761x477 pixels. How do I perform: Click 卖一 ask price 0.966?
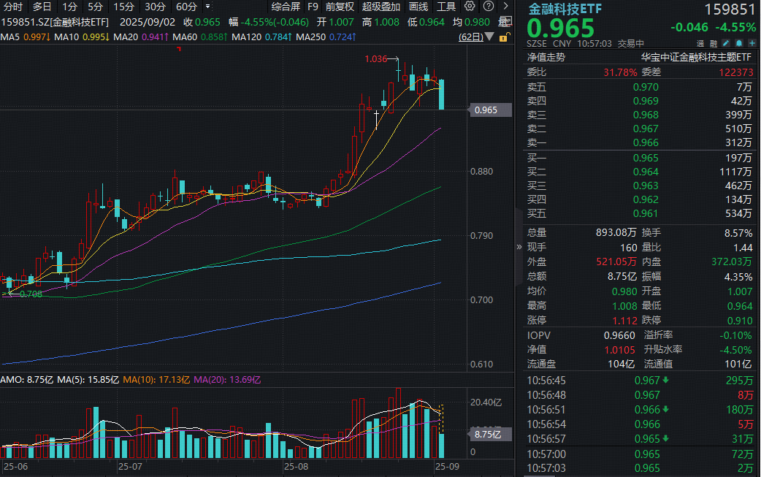click(x=646, y=142)
